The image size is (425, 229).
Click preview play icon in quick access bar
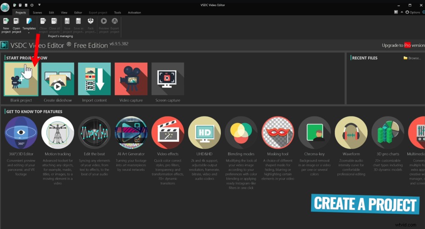click(x=32, y=5)
